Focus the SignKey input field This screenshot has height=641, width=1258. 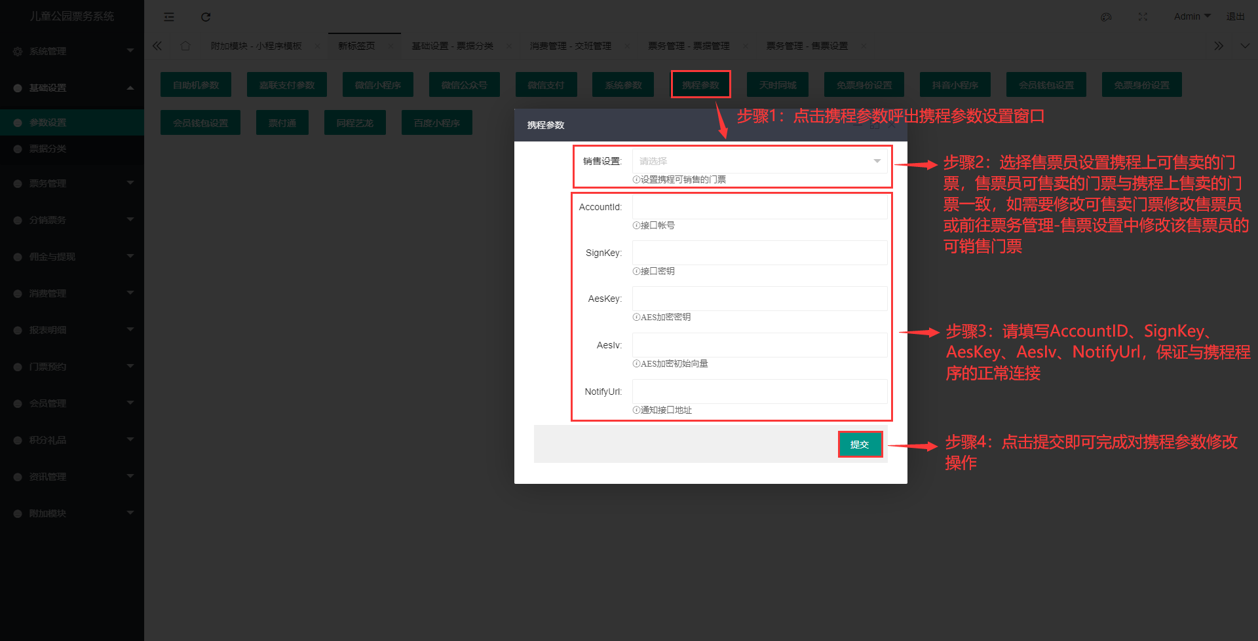(x=760, y=253)
